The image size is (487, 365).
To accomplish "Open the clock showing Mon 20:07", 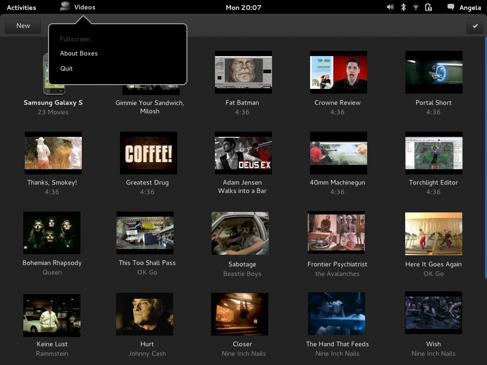I will pos(243,8).
